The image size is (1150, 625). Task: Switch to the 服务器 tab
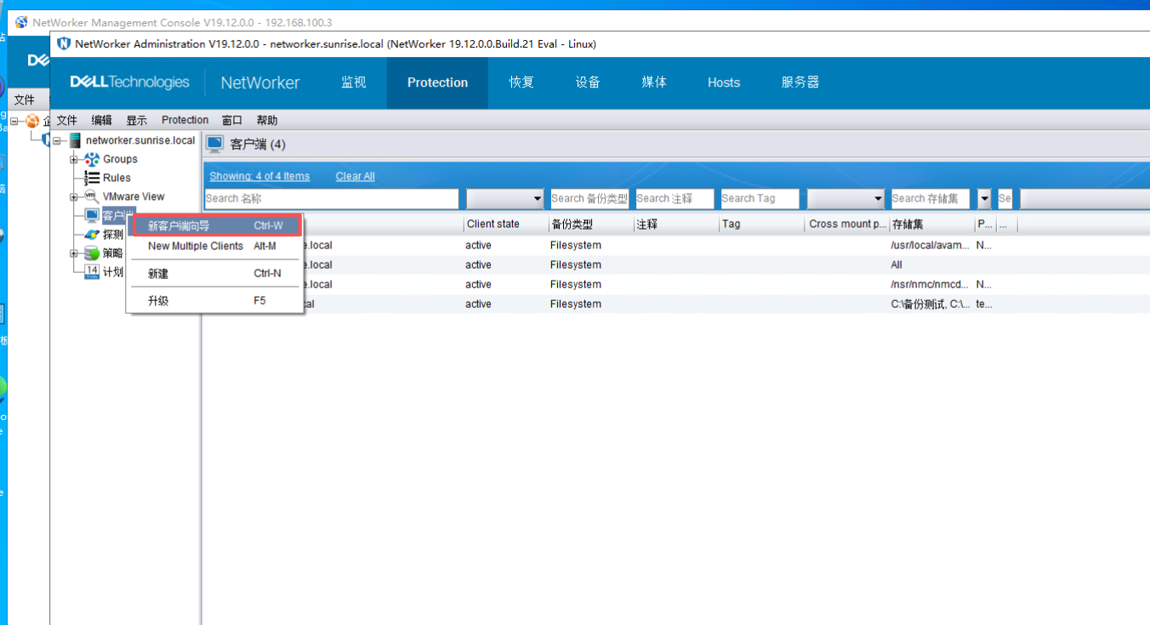pyautogui.click(x=800, y=82)
